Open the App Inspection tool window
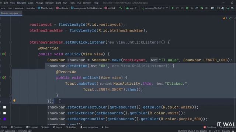The width and height of the screenshot is (236, 132). [x=89, y=127]
